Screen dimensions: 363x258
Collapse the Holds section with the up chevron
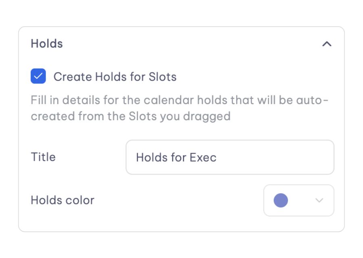click(327, 44)
